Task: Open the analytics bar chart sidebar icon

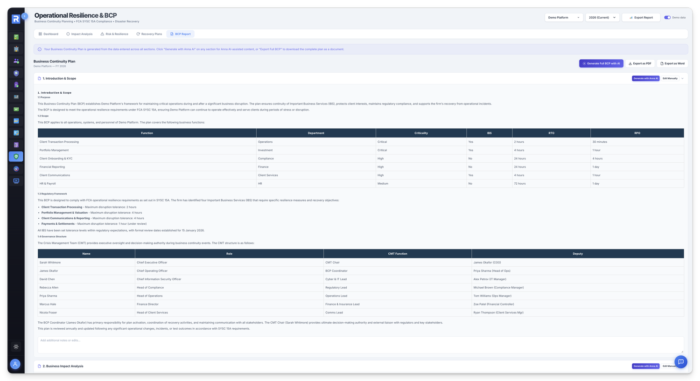Action: click(16, 120)
